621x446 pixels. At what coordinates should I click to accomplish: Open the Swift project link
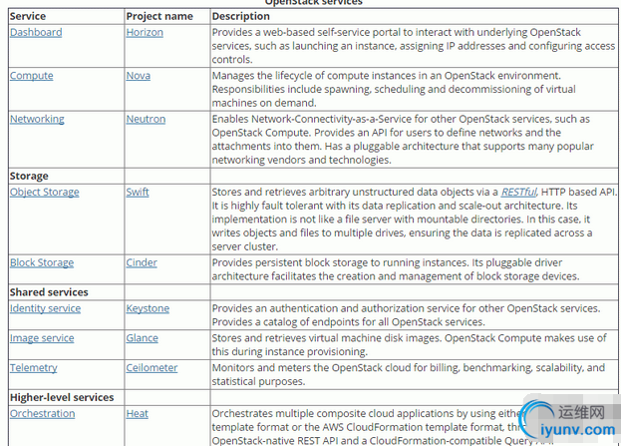(138, 193)
